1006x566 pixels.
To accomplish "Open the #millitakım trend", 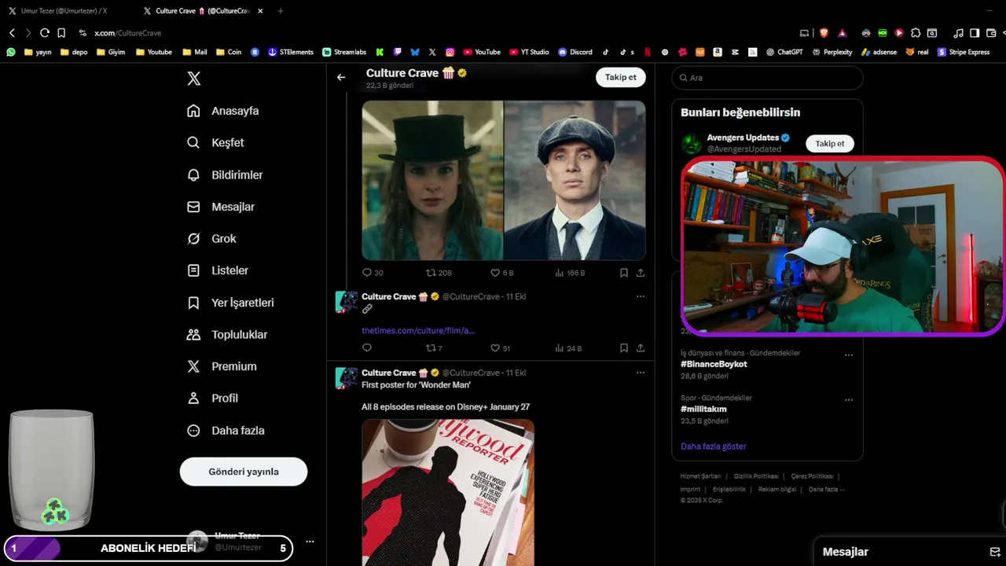I will point(703,409).
